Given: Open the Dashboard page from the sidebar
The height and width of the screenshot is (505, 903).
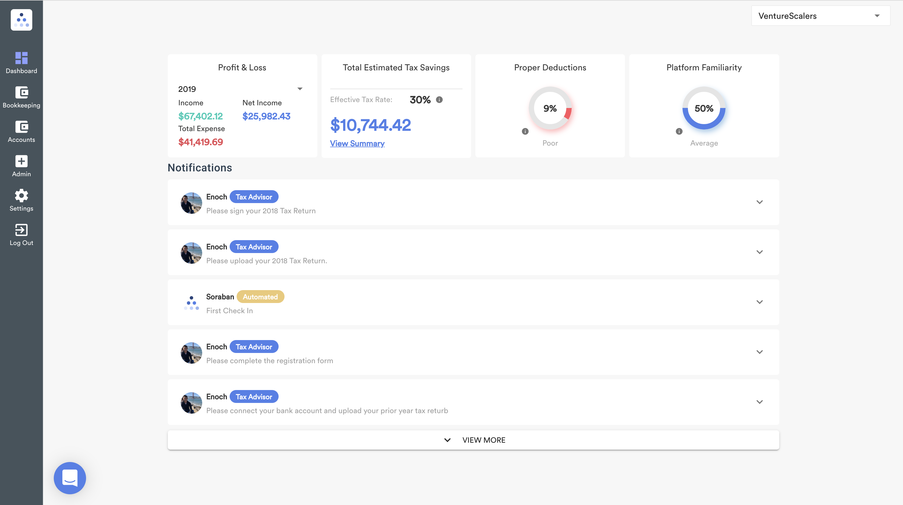Looking at the screenshot, I should point(22,63).
